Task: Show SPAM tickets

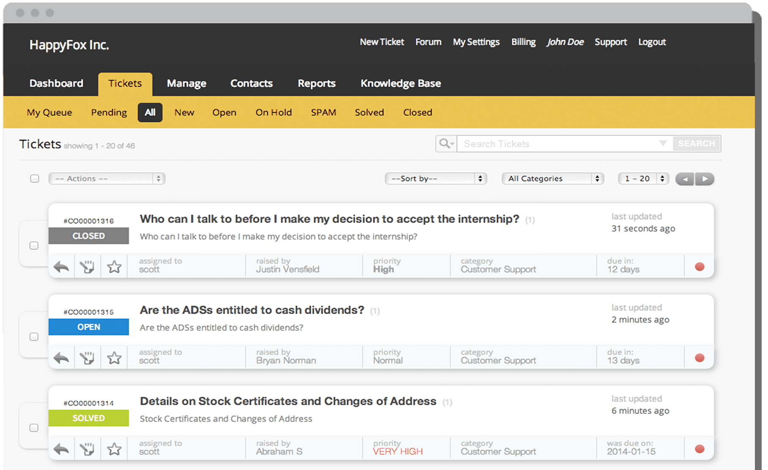Action: (324, 112)
